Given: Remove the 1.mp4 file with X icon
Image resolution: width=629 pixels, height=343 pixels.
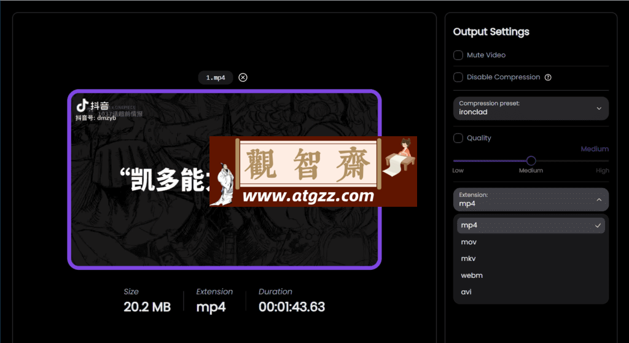Looking at the screenshot, I should click(243, 78).
